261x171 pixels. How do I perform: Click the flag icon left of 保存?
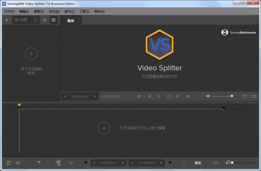click(x=184, y=163)
